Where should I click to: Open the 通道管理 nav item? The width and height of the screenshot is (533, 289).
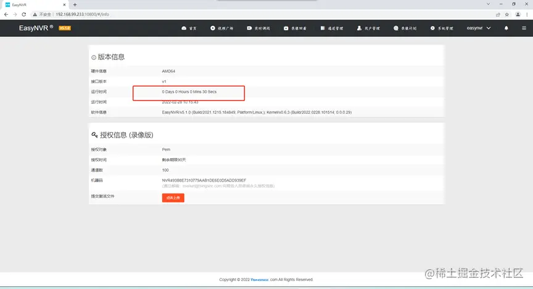(x=332, y=28)
